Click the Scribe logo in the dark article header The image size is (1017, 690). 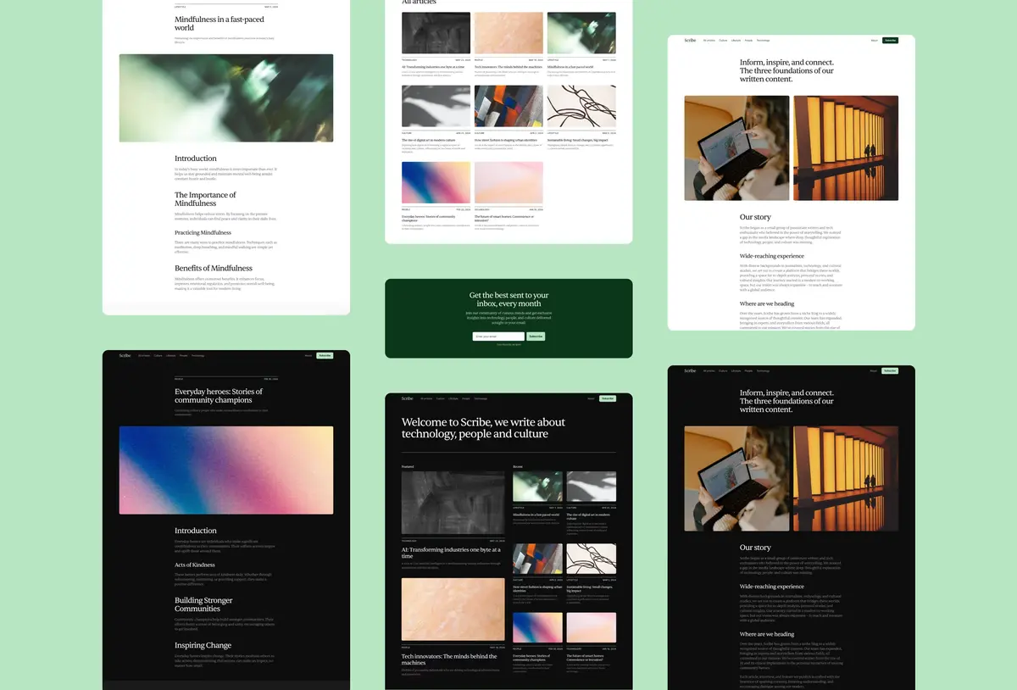tap(125, 355)
